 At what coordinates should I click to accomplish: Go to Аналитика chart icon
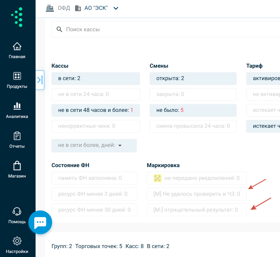[x=17, y=106]
